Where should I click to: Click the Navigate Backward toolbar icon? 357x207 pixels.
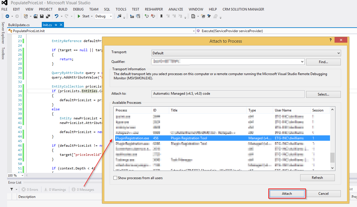[x=7, y=16]
